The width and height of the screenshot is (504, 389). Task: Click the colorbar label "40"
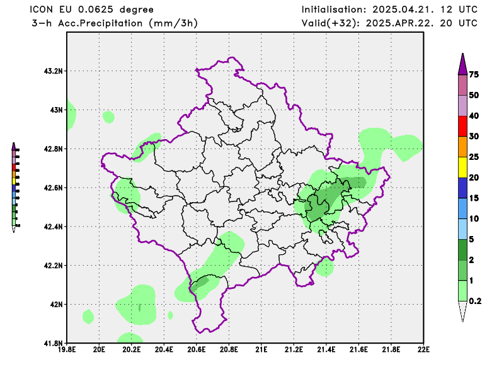(474, 116)
